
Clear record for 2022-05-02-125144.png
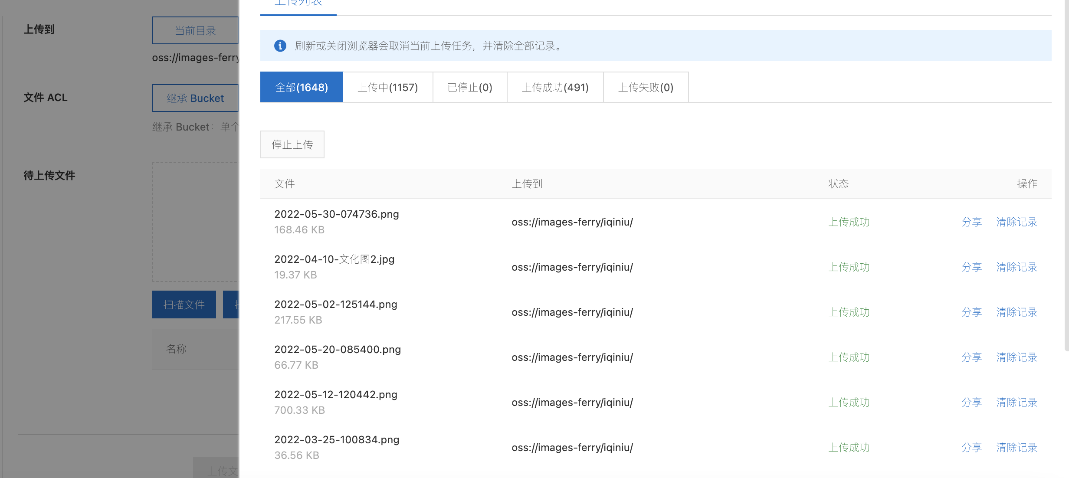click(1017, 312)
